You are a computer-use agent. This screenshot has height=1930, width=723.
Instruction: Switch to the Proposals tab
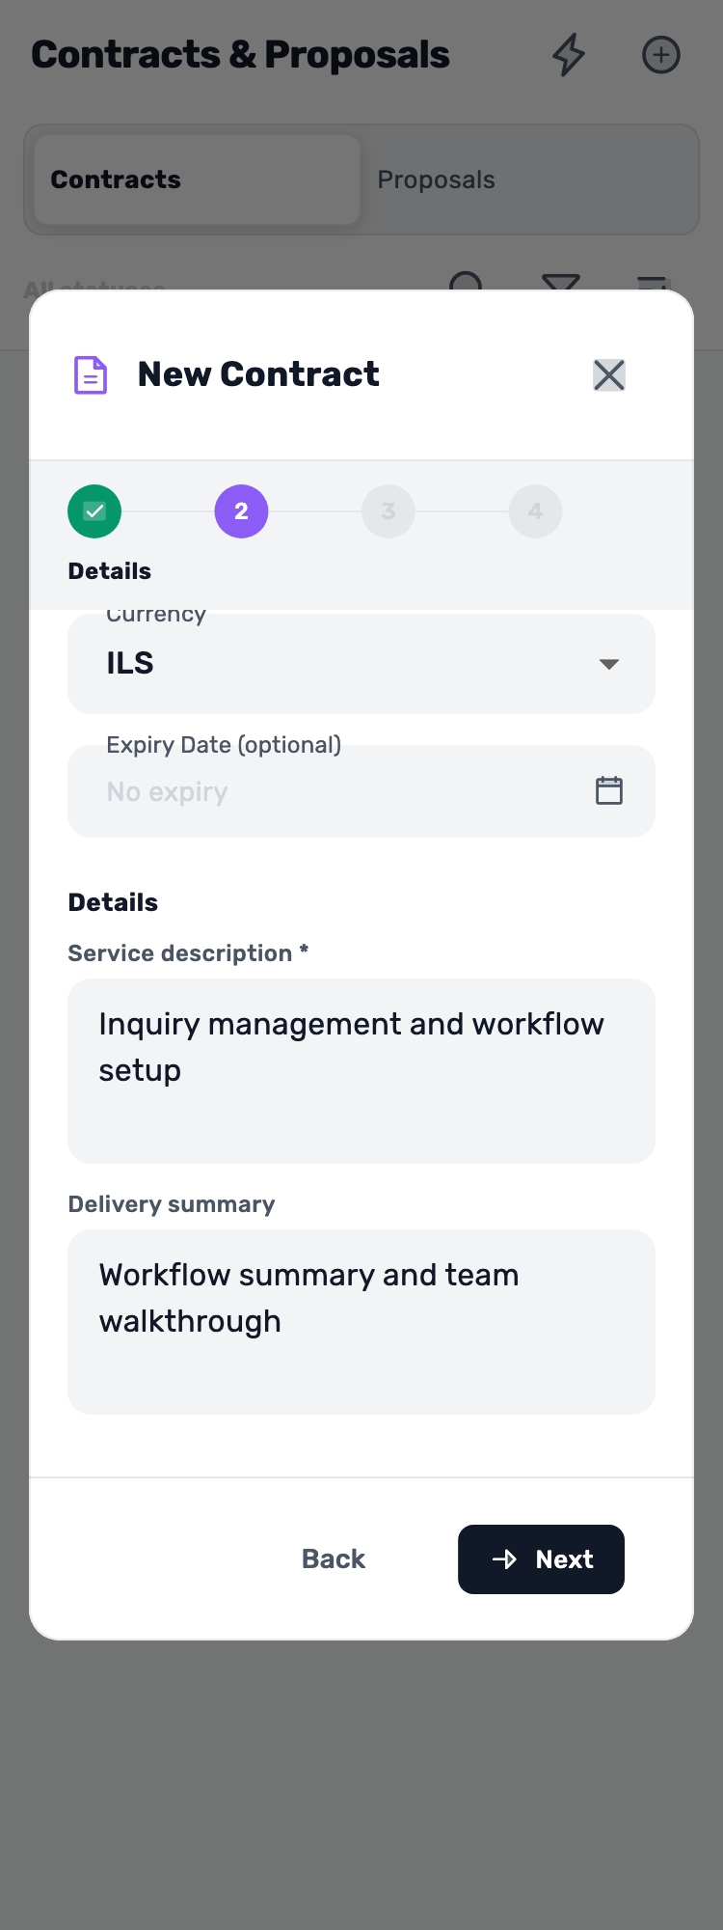[528, 179]
